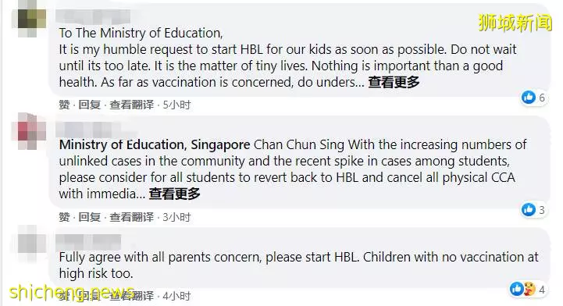Open third commenter's gray profile picture
This screenshot has width=563, height=306.
coord(32,243)
